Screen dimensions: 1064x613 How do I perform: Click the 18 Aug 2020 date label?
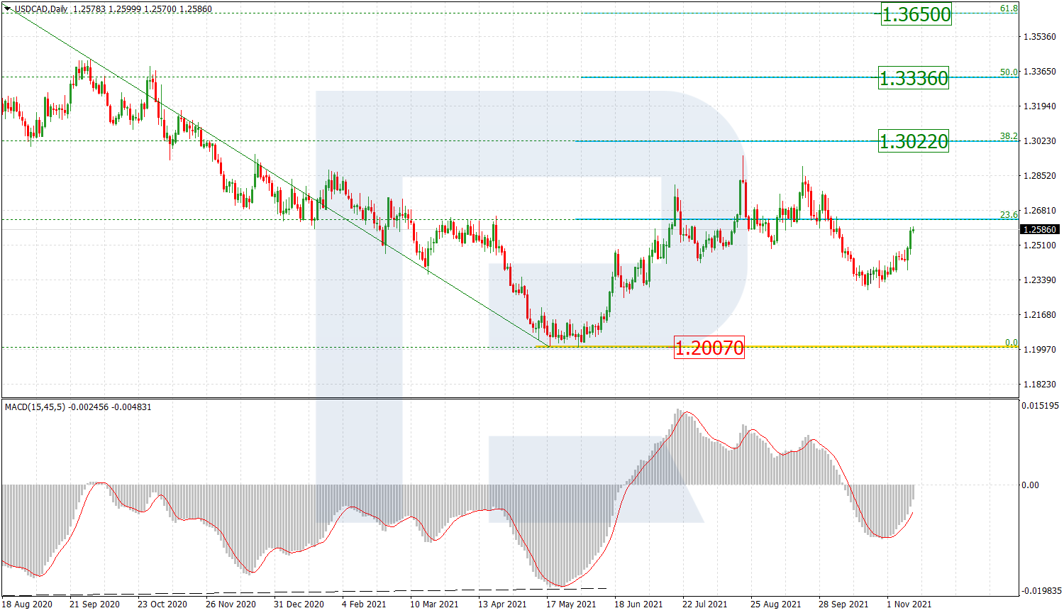(x=27, y=604)
